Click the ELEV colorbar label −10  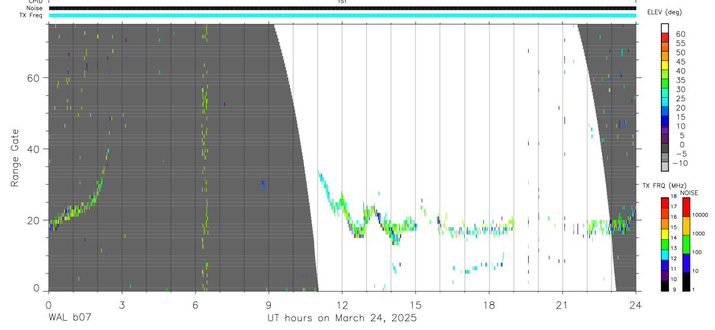coord(679,164)
